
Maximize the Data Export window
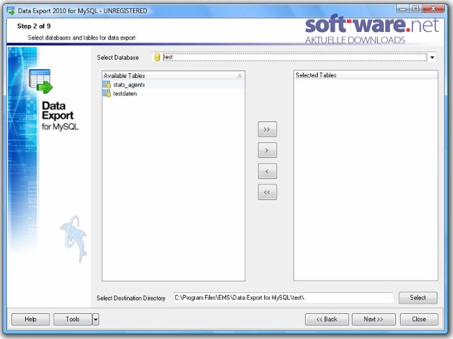click(416, 9)
